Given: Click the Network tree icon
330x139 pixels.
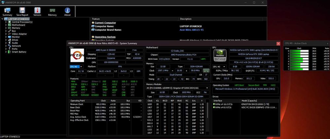Looking at the screenshot, I should 10,46.
